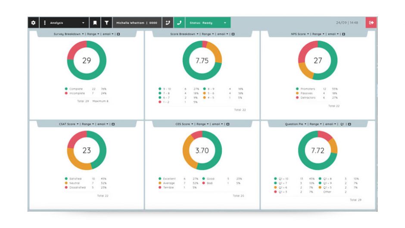Click the red Incomplete legend dot

point(66,93)
